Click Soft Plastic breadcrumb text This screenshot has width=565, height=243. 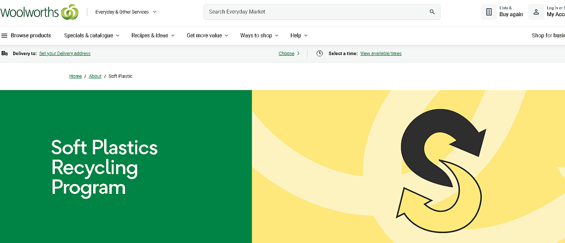120,77
